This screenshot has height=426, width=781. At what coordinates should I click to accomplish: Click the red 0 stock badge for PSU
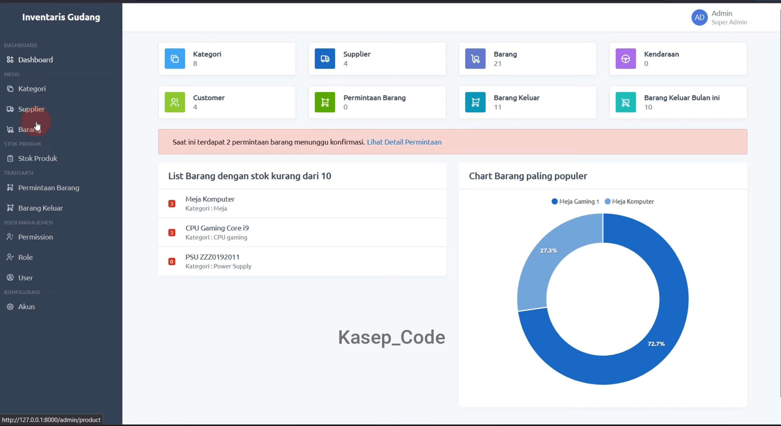point(172,262)
